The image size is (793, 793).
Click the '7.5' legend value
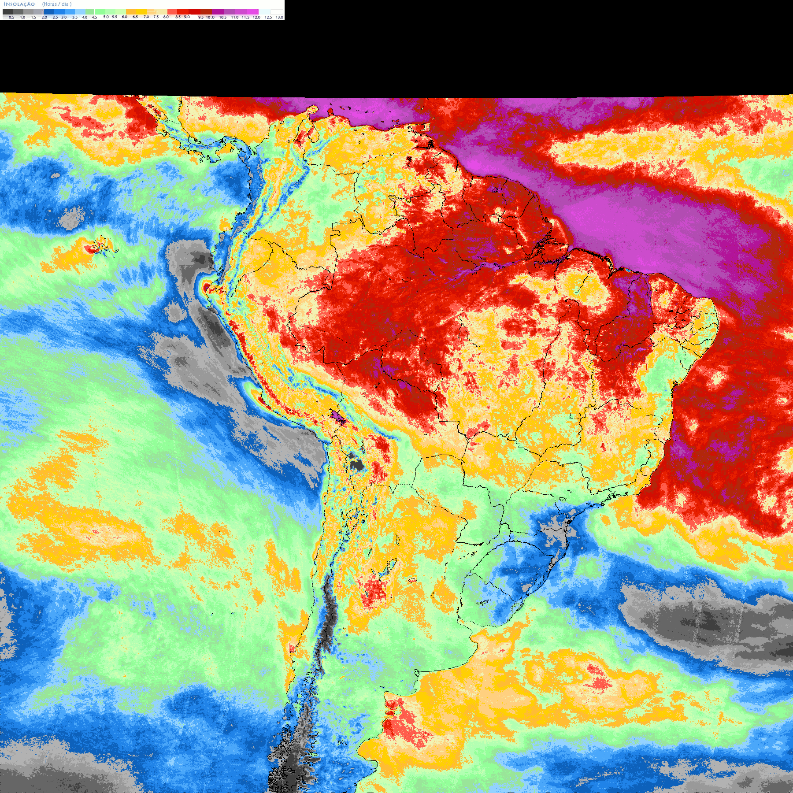156,17
